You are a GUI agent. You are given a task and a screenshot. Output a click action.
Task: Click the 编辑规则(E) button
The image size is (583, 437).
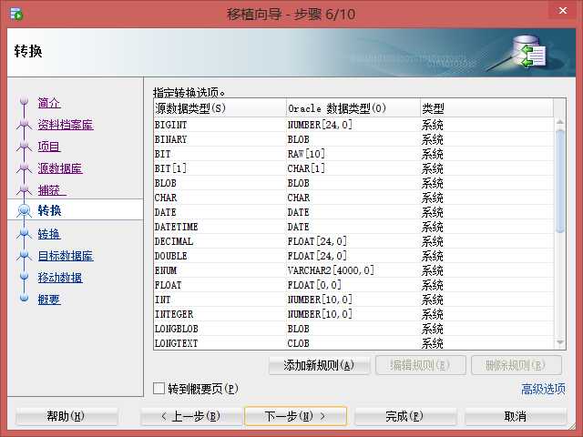click(x=421, y=365)
